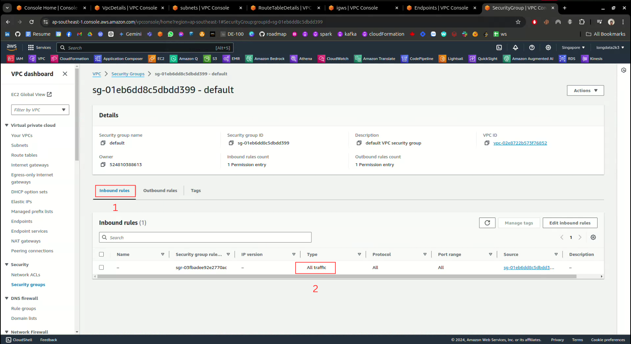
Task: Refresh the inbound rules list
Action: point(487,223)
